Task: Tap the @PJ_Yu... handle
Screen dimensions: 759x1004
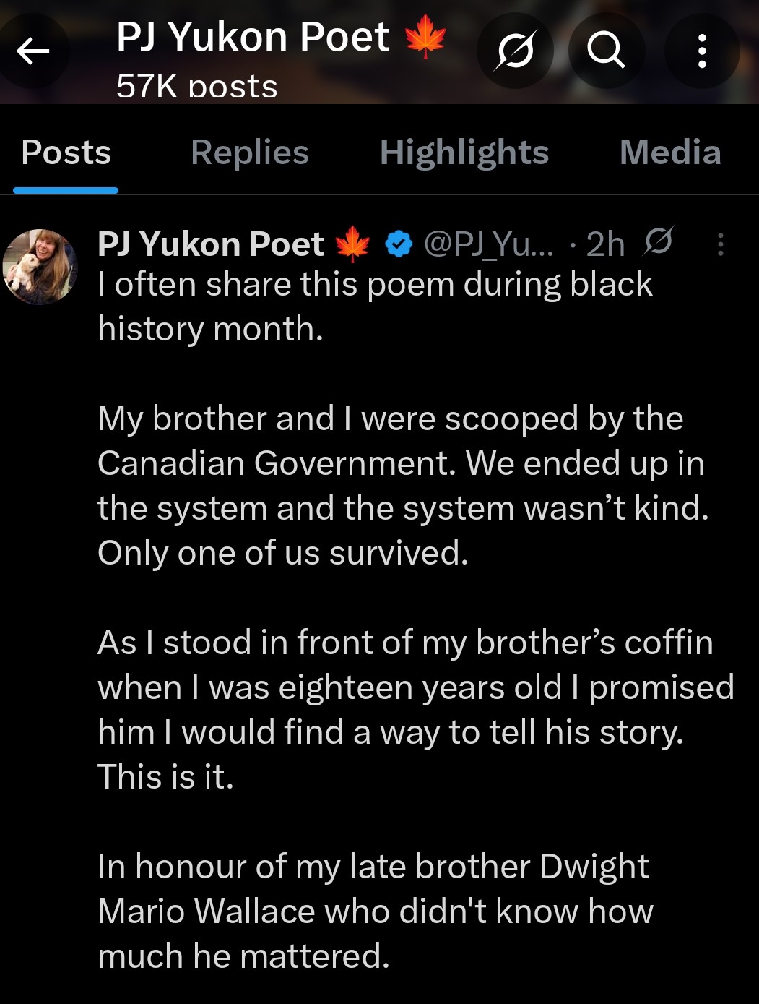Action: (489, 244)
